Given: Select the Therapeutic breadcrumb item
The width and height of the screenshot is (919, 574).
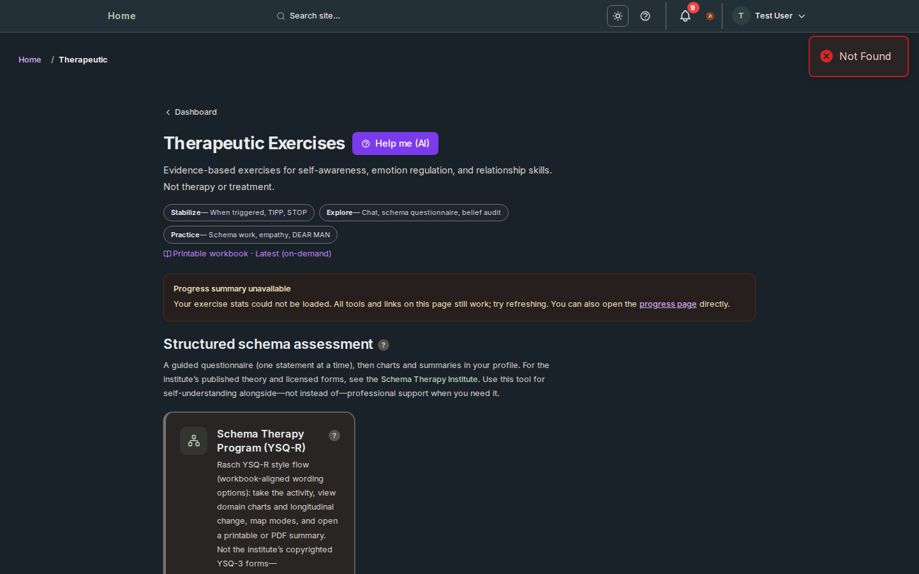Looking at the screenshot, I should pos(83,59).
